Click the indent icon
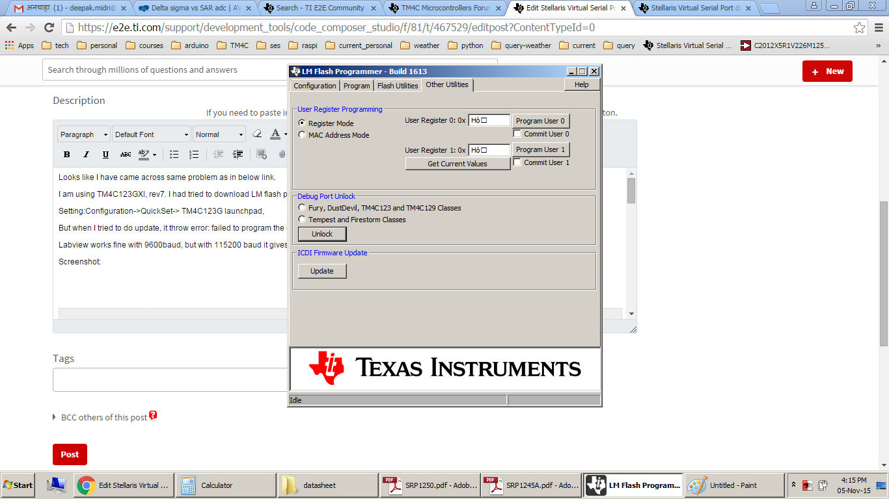 click(x=238, y=155)
